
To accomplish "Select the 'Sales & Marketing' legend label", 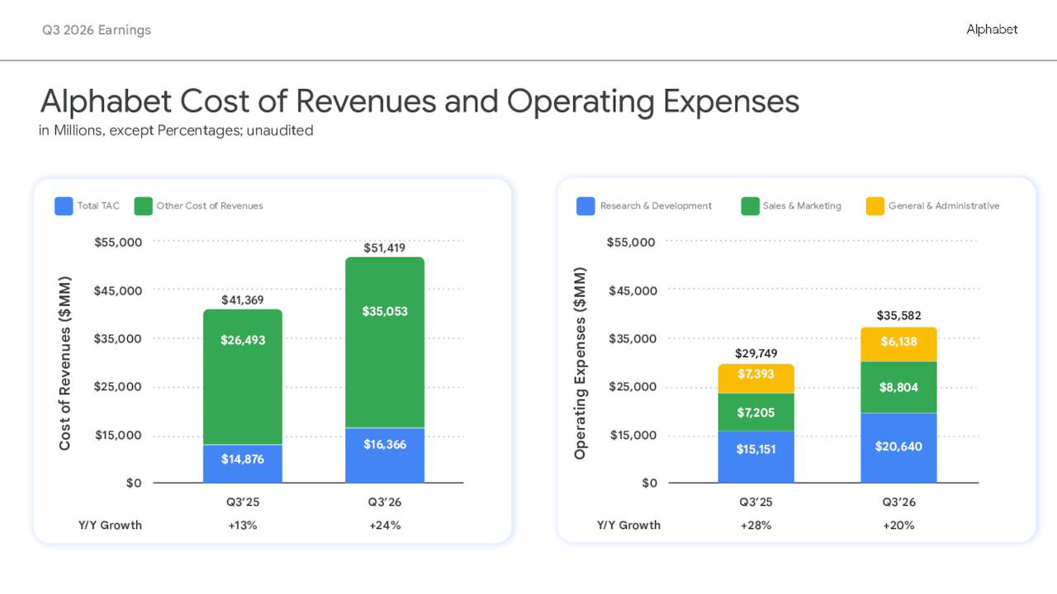I will click(802, 206).
